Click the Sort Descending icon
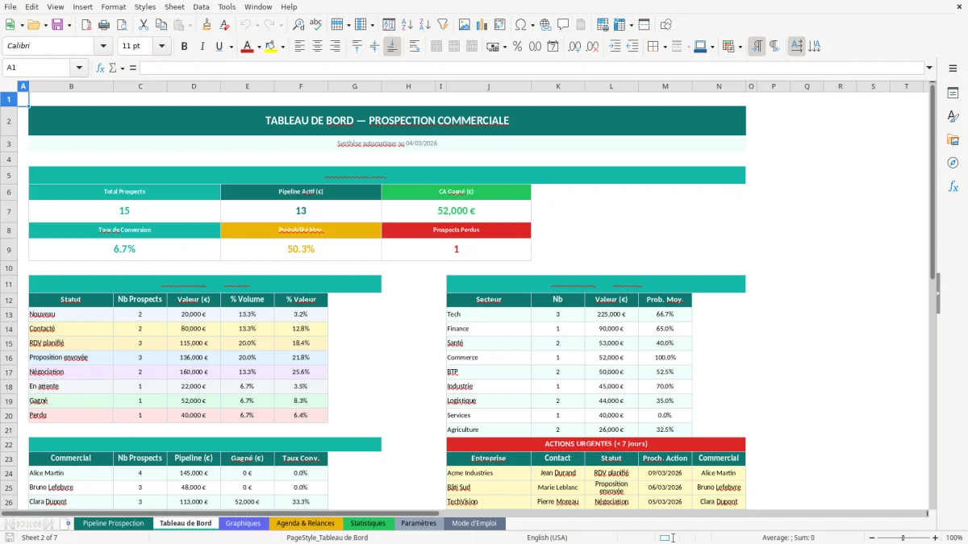 tap(424, 25)
